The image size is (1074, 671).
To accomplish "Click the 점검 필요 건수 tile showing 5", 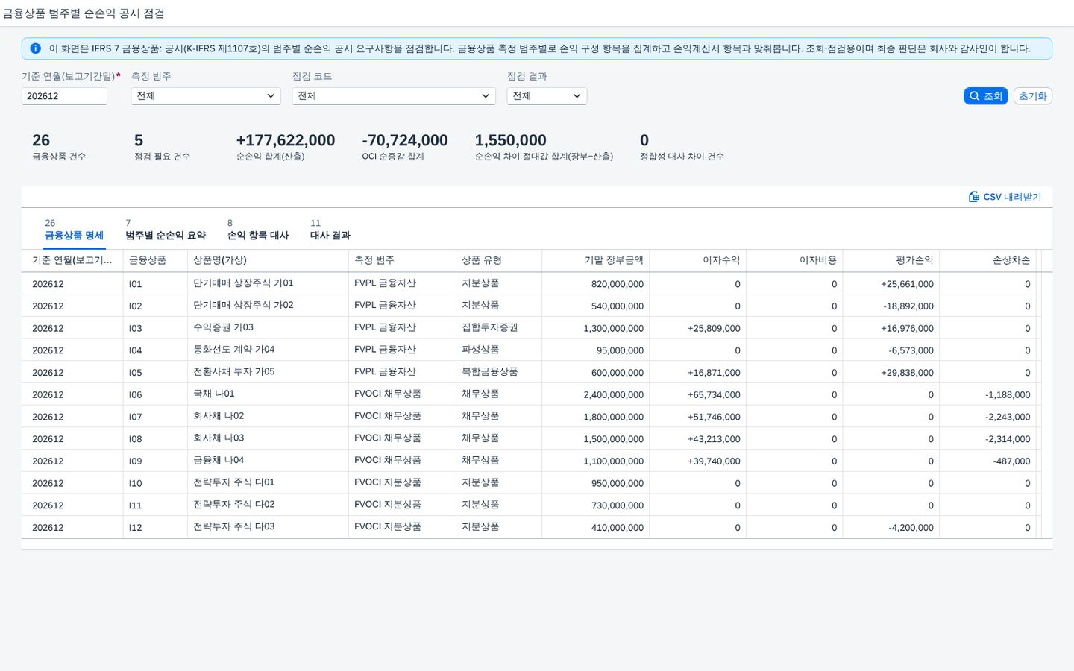I will pos(162,147).
